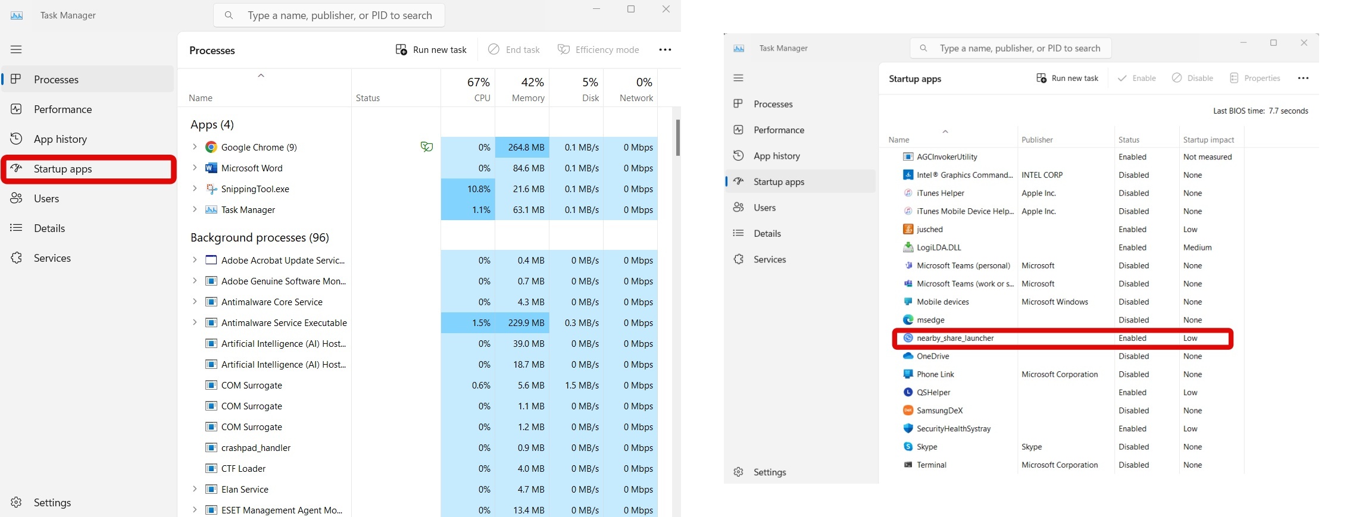
Task: Click the Task Manager process row icon
Action: point(211,209)
